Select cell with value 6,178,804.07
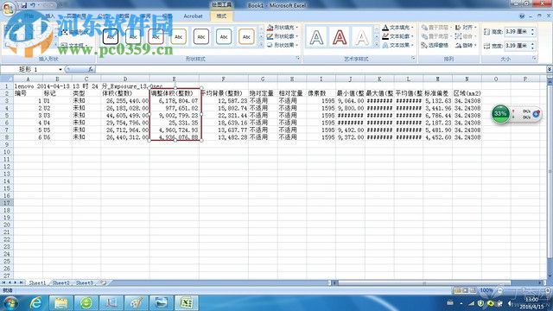This screenshot has height=311, width=553. coord(175,101)
